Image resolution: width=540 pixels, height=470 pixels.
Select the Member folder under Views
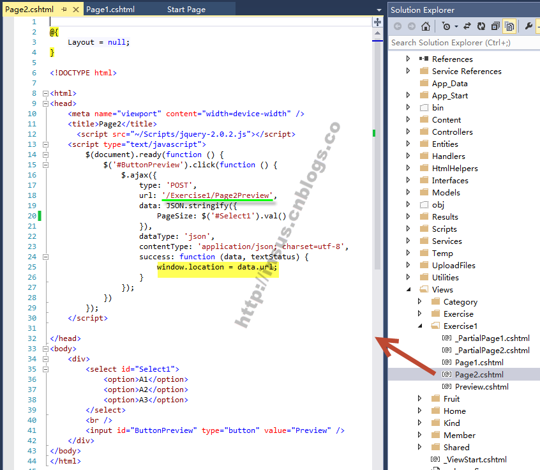(460, 436)
